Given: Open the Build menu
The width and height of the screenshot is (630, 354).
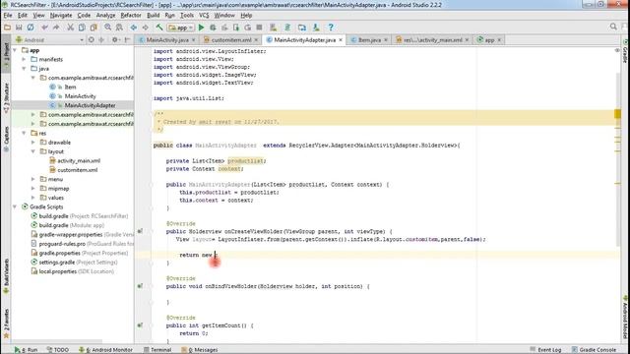Looking at the screenshot, I should [x=154, y=16].
